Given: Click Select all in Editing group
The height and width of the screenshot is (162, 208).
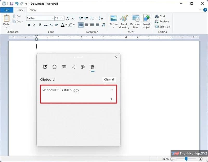Looking at the screenshot, I should (162, 27).
